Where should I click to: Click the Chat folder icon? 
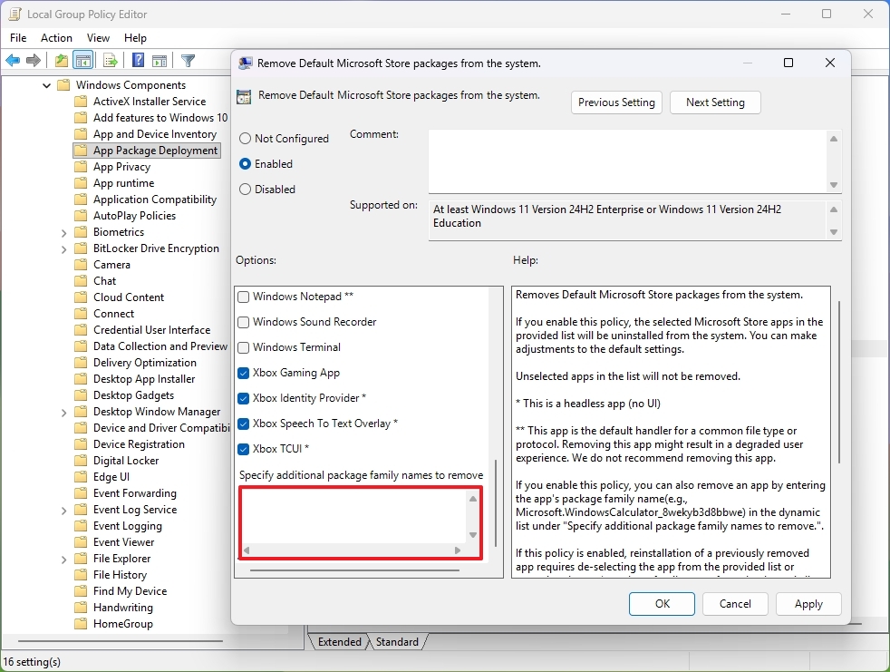pos(82,281)
